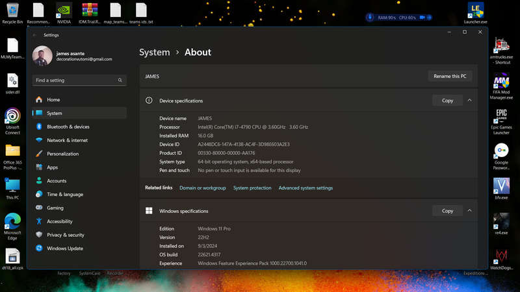The image size is (520, 292).
Task: Open Apps settings category
Action: 79,167
